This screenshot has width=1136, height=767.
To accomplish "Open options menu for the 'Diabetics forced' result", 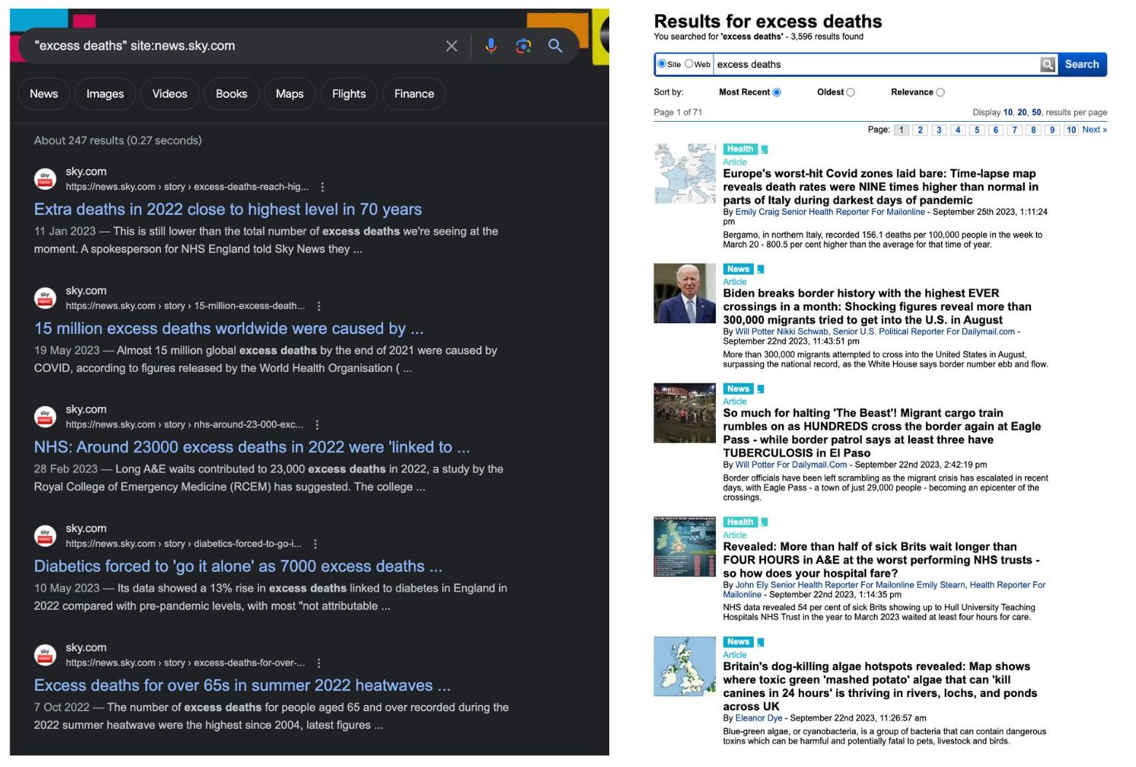I will pos(315,544).
